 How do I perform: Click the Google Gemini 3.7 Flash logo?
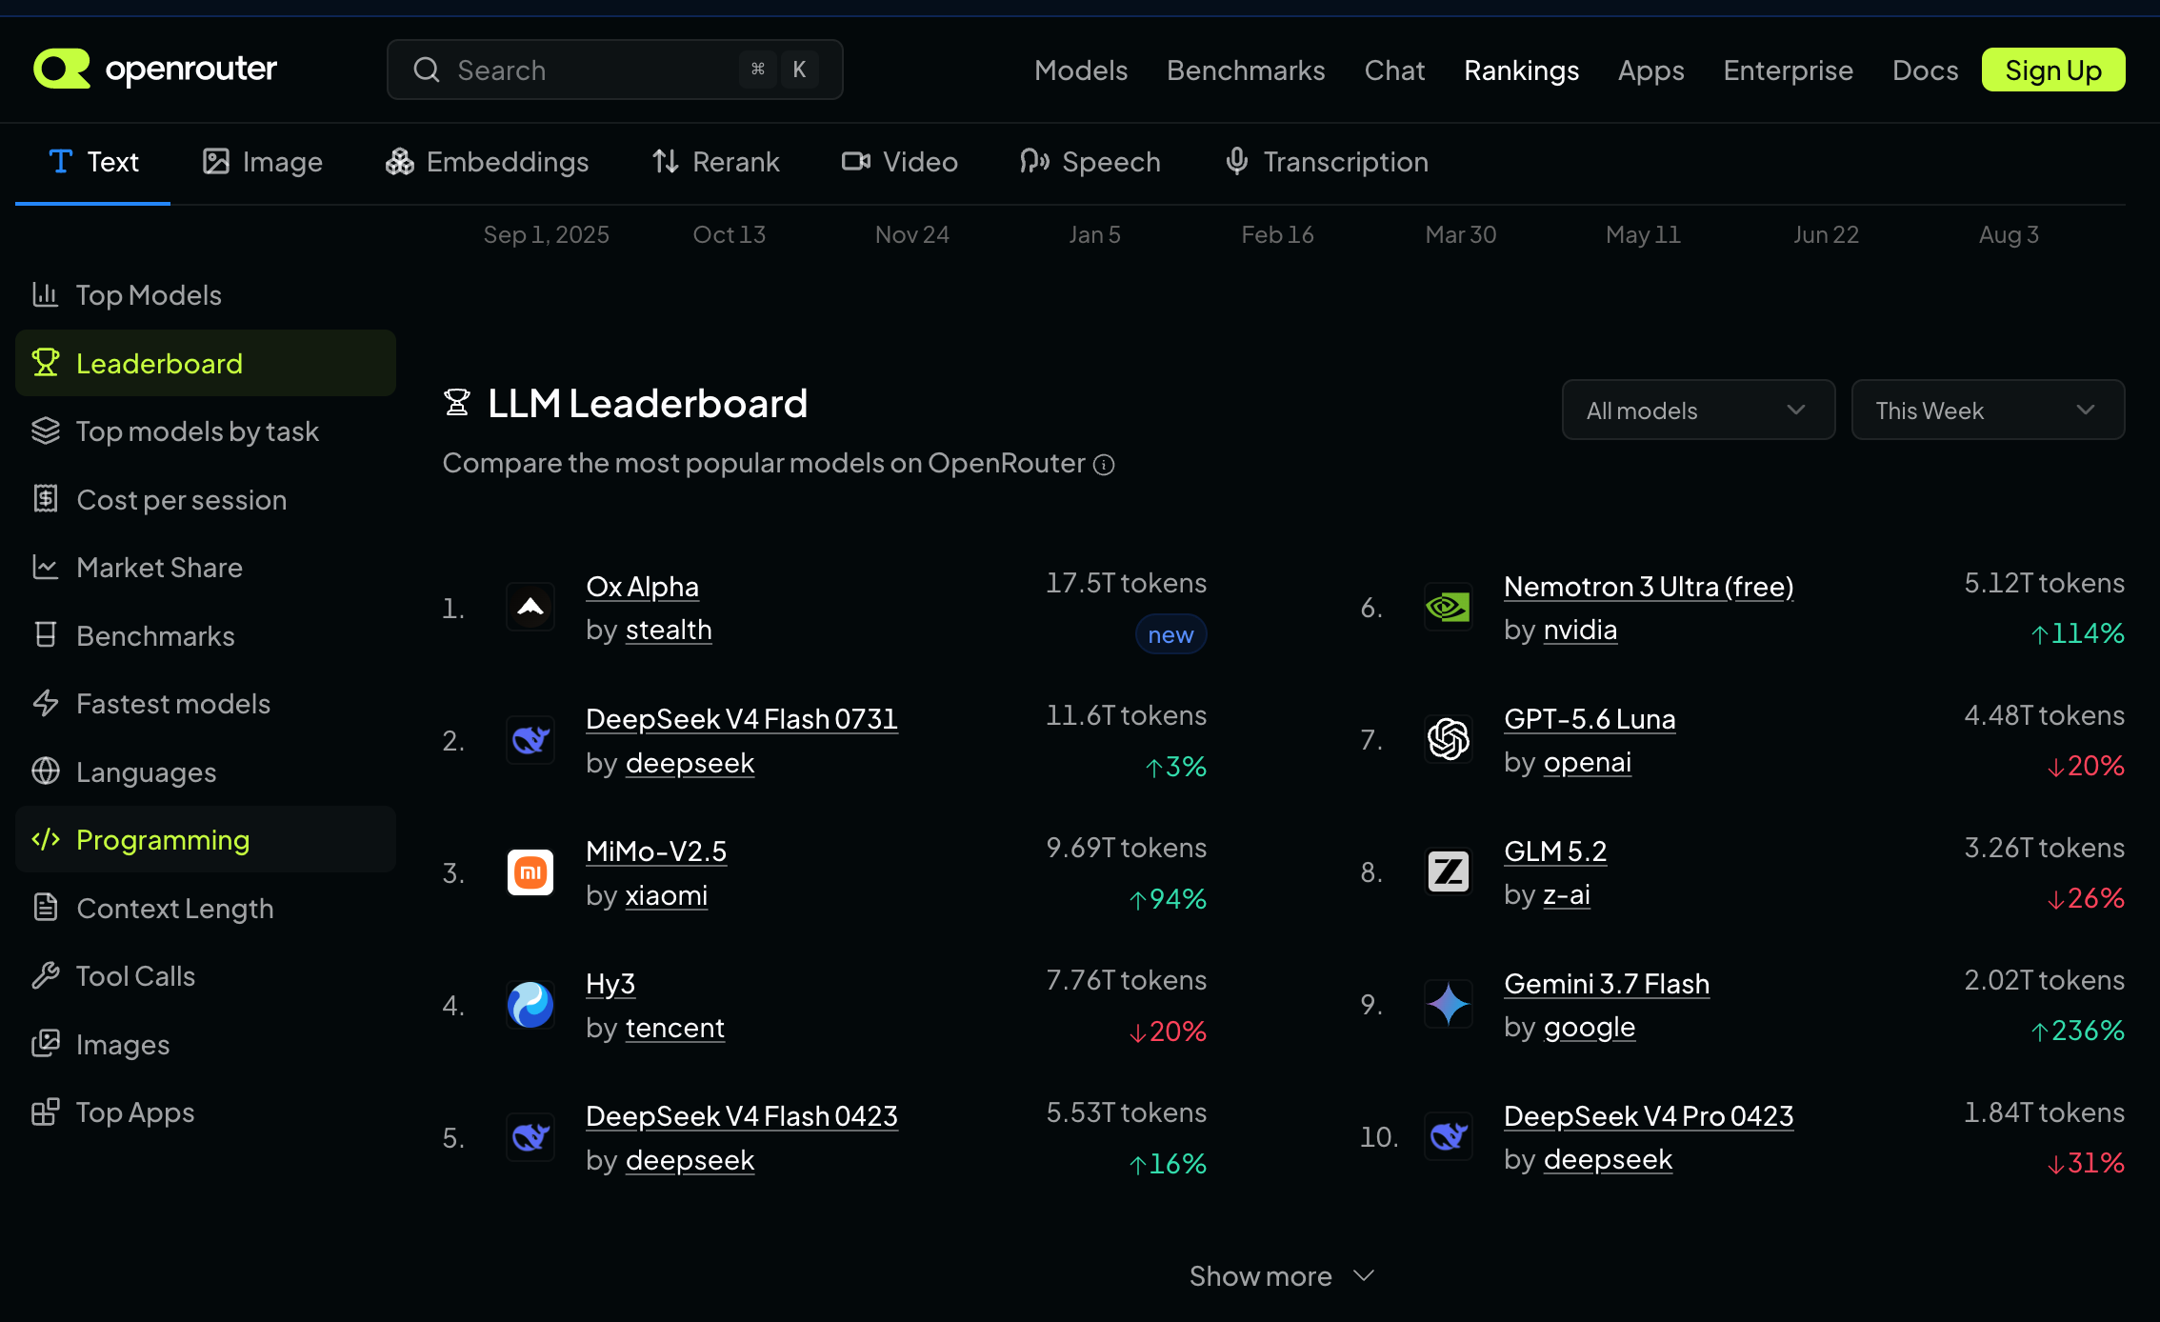1449,1004
